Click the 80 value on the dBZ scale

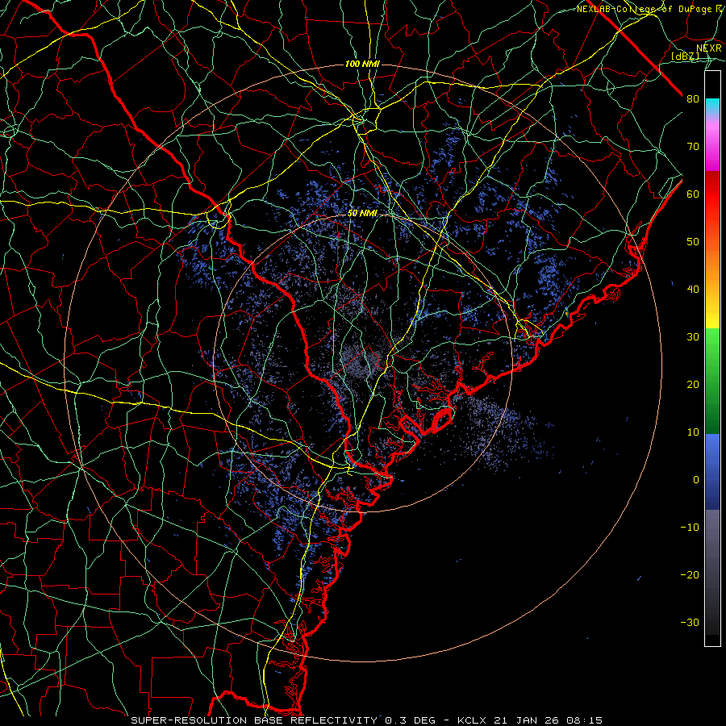(x=693, y=99)
